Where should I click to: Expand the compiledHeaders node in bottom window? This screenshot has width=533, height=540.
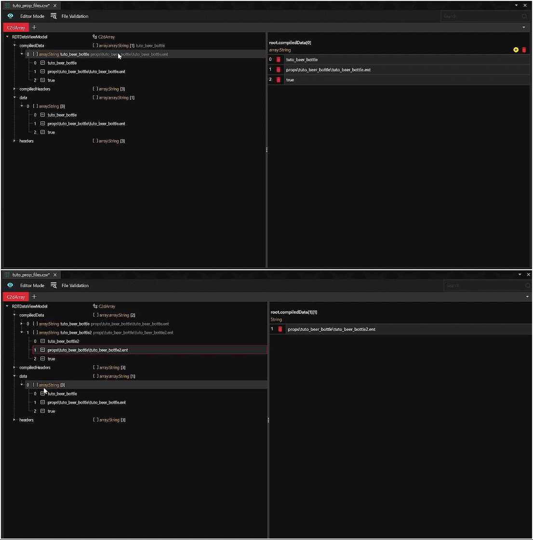click(14, 368)
